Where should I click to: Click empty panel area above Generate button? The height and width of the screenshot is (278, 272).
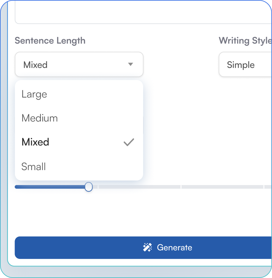(x=142, y=214)
